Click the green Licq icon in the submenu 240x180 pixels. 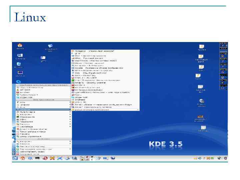[73, 80]
